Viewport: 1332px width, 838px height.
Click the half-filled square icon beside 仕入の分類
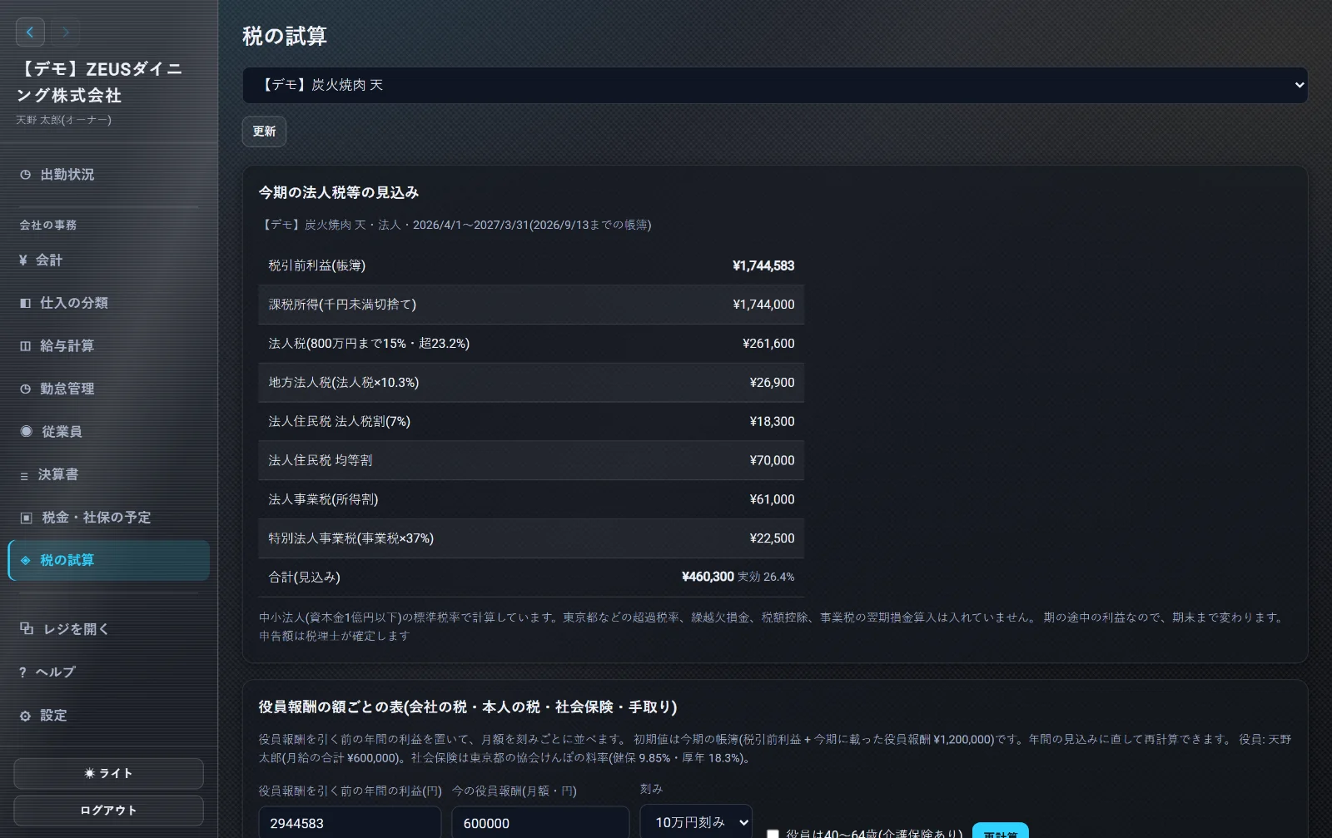(x=25, y=303)
